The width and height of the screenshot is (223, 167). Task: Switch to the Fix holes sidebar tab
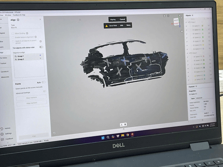click(x=3, y=58)
